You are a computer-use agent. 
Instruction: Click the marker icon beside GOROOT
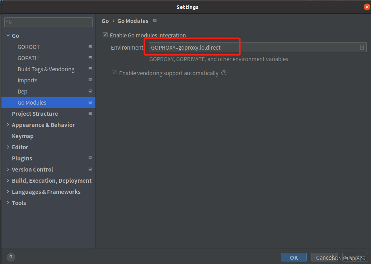coord(89,47)
